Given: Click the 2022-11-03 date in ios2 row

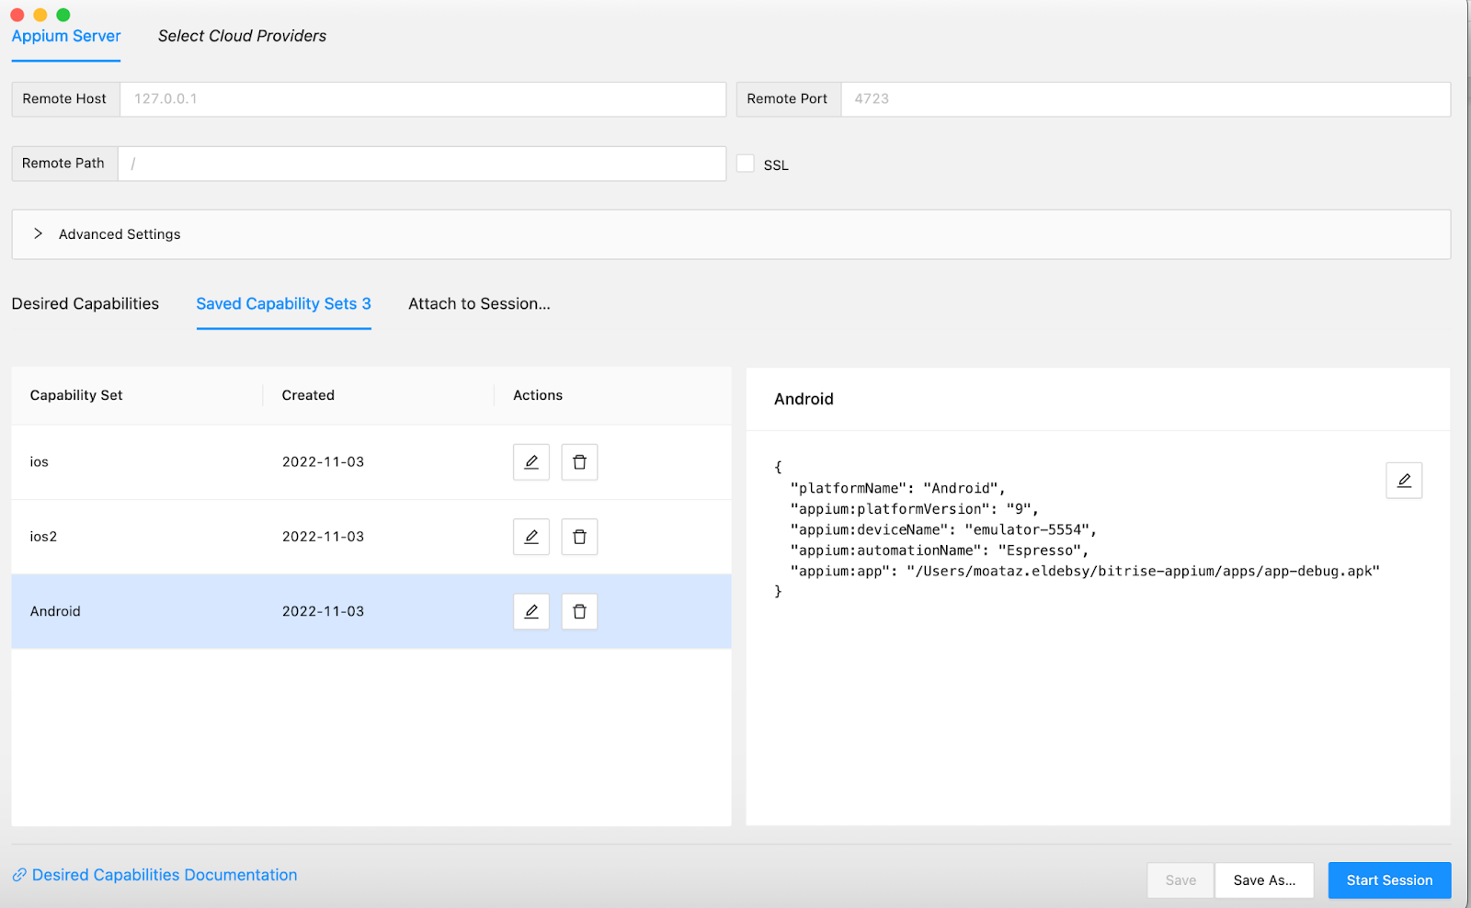Looking at the screenshot, I should pos(323,537).
